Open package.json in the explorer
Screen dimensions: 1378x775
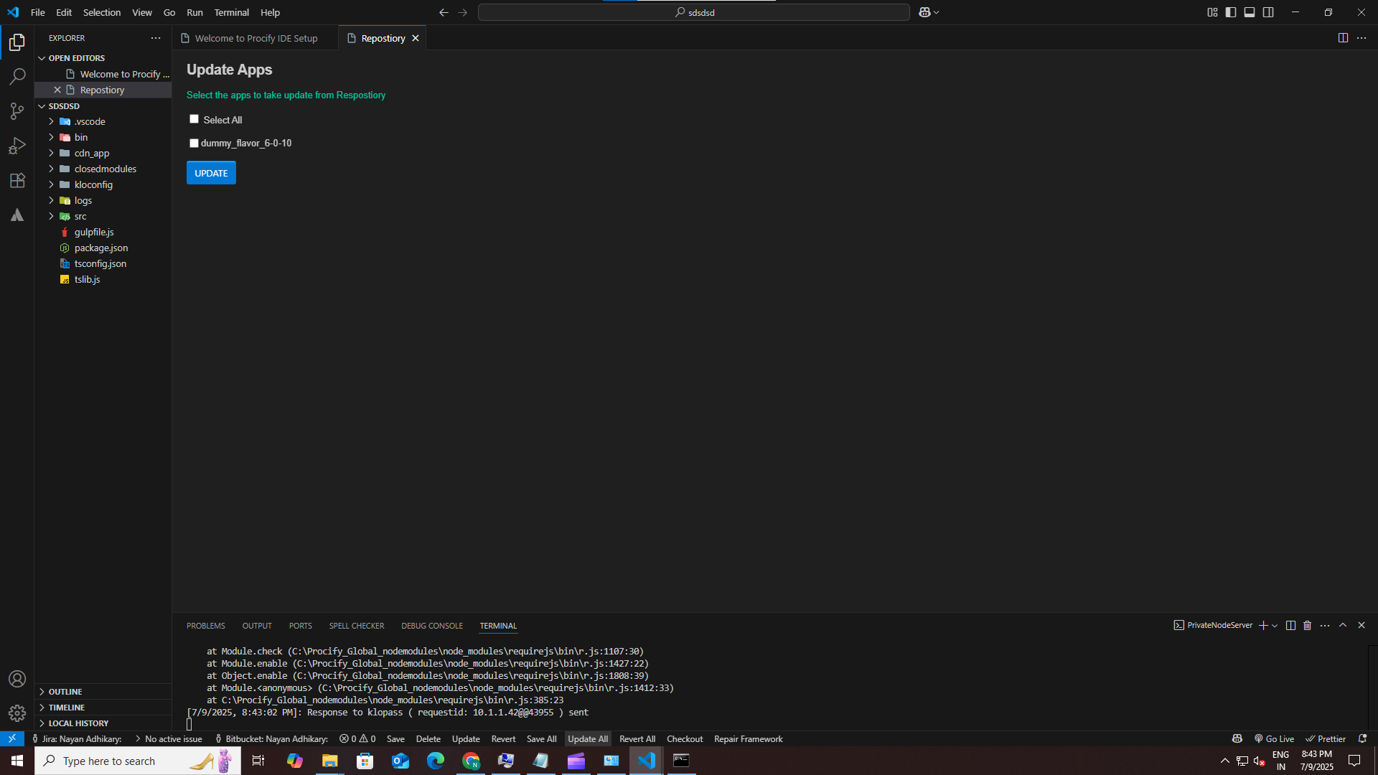(101, 248)
